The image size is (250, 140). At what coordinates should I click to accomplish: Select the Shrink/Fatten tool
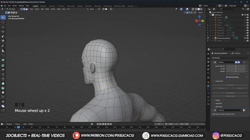click(3, 102)
